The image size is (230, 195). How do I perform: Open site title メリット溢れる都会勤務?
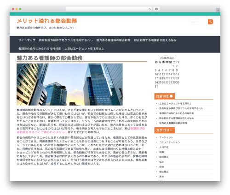point(47,21)
